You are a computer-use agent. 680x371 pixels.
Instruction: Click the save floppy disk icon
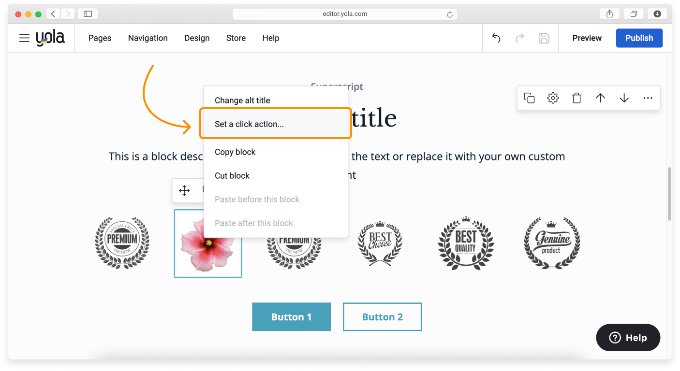point(544,38)
